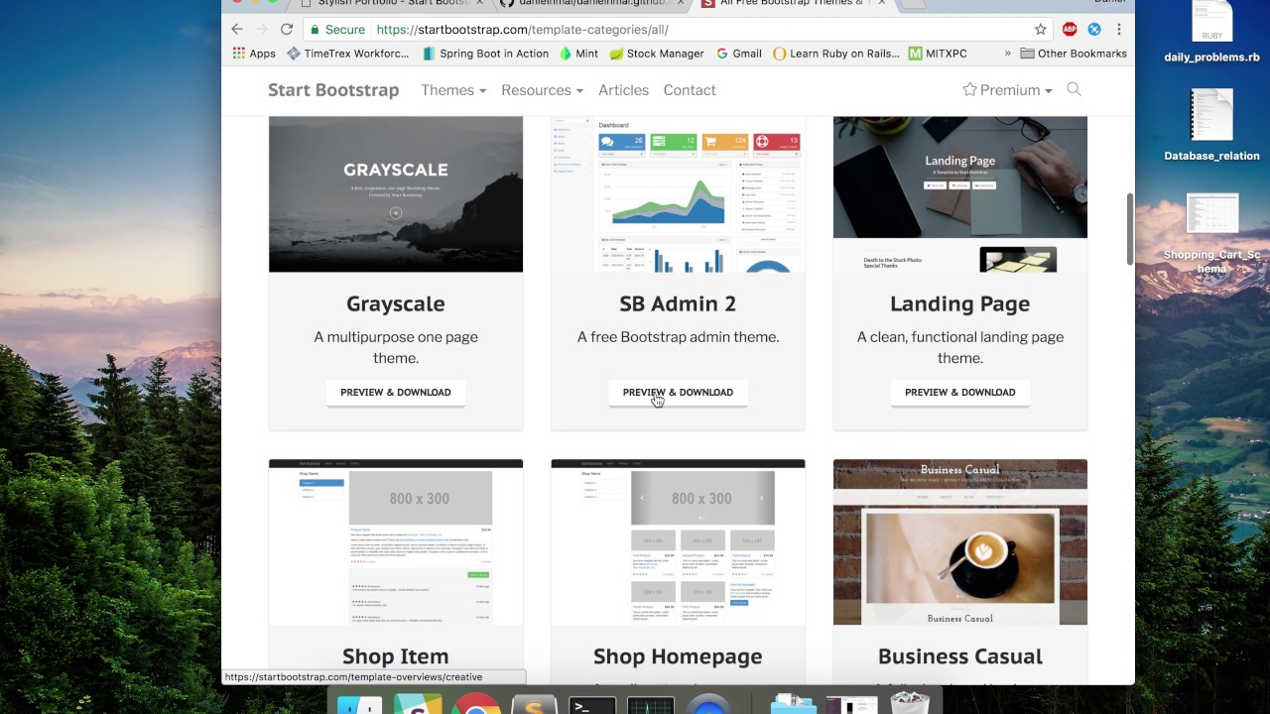The image size is (1270, 714).
Task: Open the Landing Page theme thumbnail
Action: (x=960, y=194)
